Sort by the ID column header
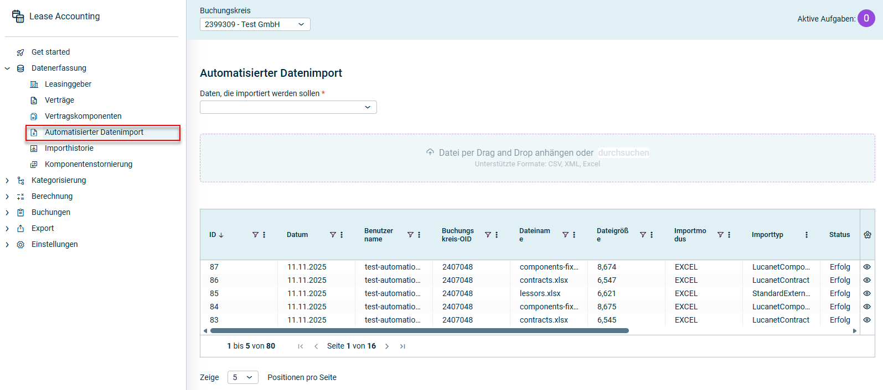This screenshot has height=390, width=883. coord(216,235)
